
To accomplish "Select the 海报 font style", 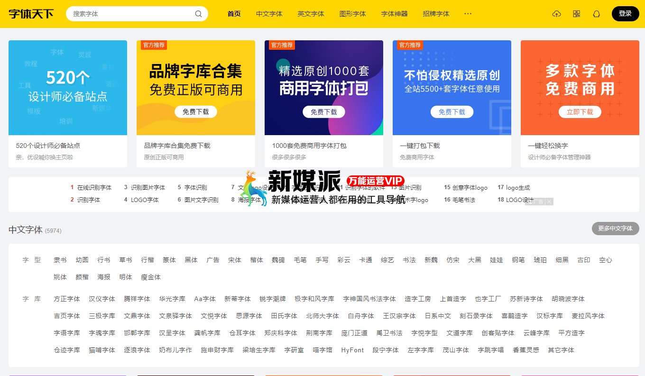I will pyautogui.click(x=104, y=277).
